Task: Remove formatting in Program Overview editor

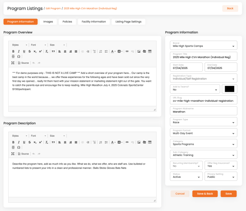Action: click(47, 51)
